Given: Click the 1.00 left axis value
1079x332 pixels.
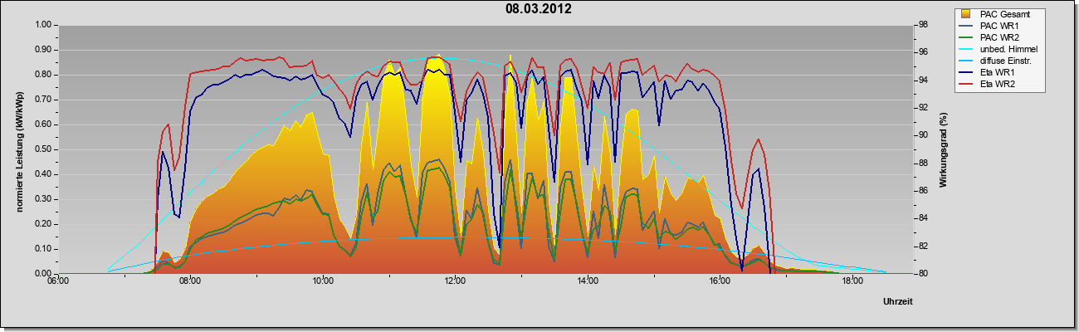Looking at the screenshot, I should point(43,25).
